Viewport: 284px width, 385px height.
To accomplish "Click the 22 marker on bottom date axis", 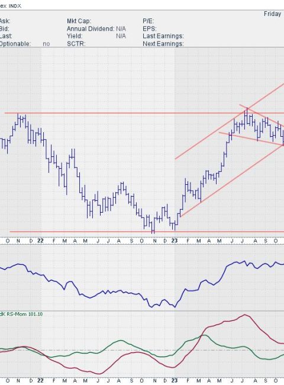I will tap(40, 381).
